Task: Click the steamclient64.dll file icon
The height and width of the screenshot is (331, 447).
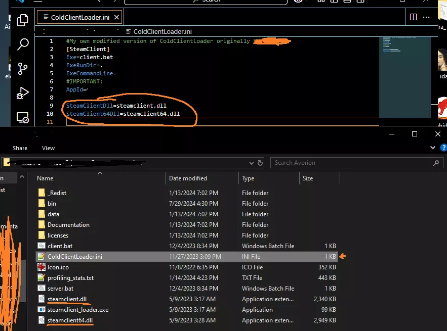Action: (x=42, y=320)
